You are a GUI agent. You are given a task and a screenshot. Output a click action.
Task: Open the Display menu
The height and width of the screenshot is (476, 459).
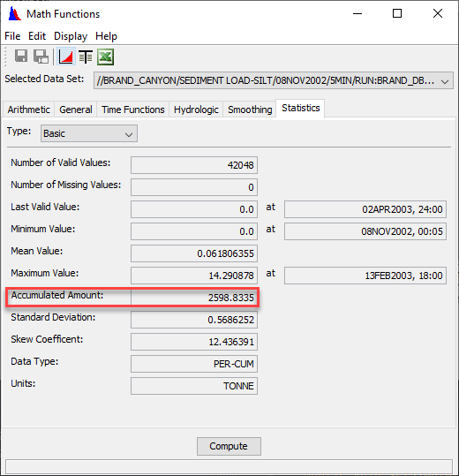(x=71, y=36)
